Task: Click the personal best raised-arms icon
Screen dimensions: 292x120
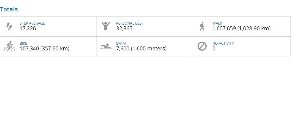Action: (106, 26)
